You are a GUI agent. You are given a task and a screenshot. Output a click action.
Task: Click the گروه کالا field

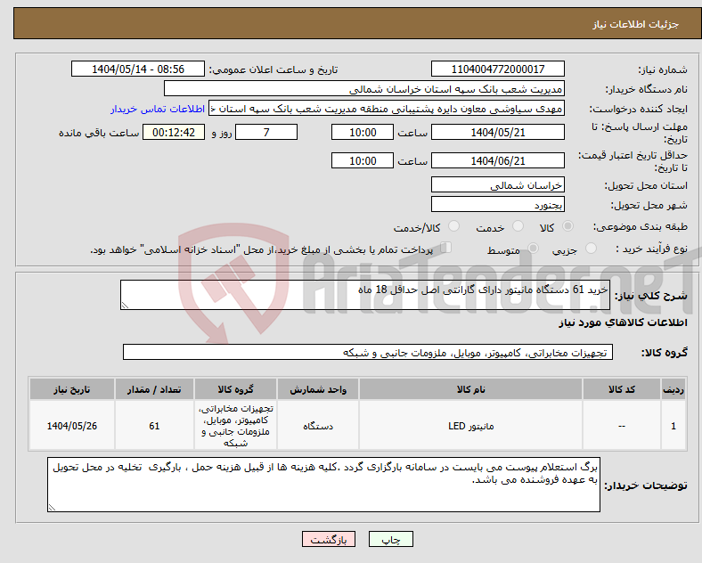[x=368, y=352]
